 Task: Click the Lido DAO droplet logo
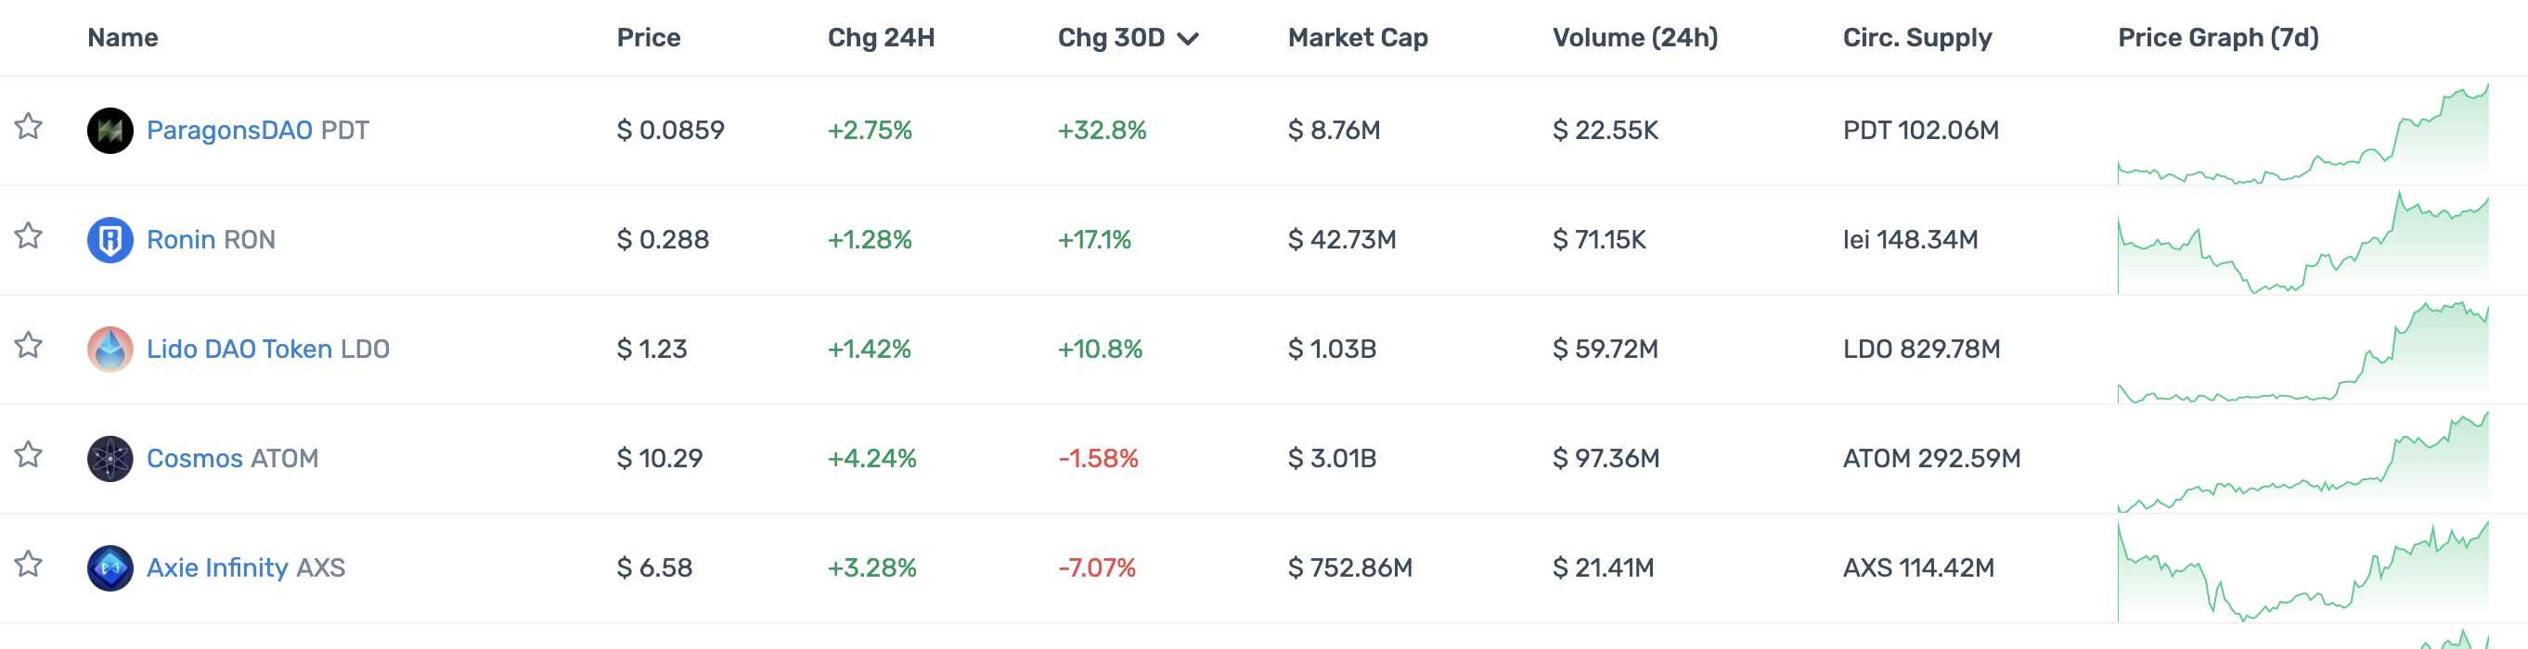tap(110, 349)
